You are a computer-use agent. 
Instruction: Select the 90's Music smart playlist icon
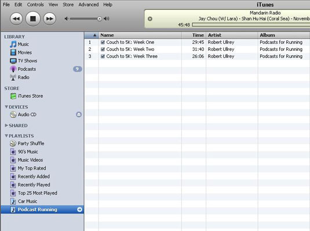point(13,152)
